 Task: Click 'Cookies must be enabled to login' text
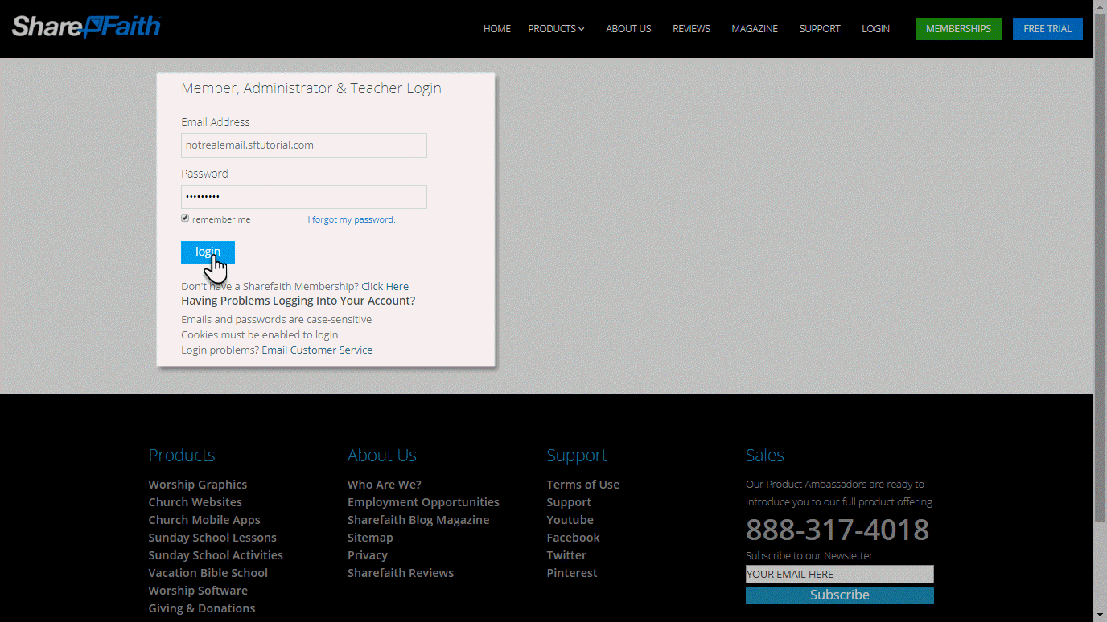click(260, 334)
